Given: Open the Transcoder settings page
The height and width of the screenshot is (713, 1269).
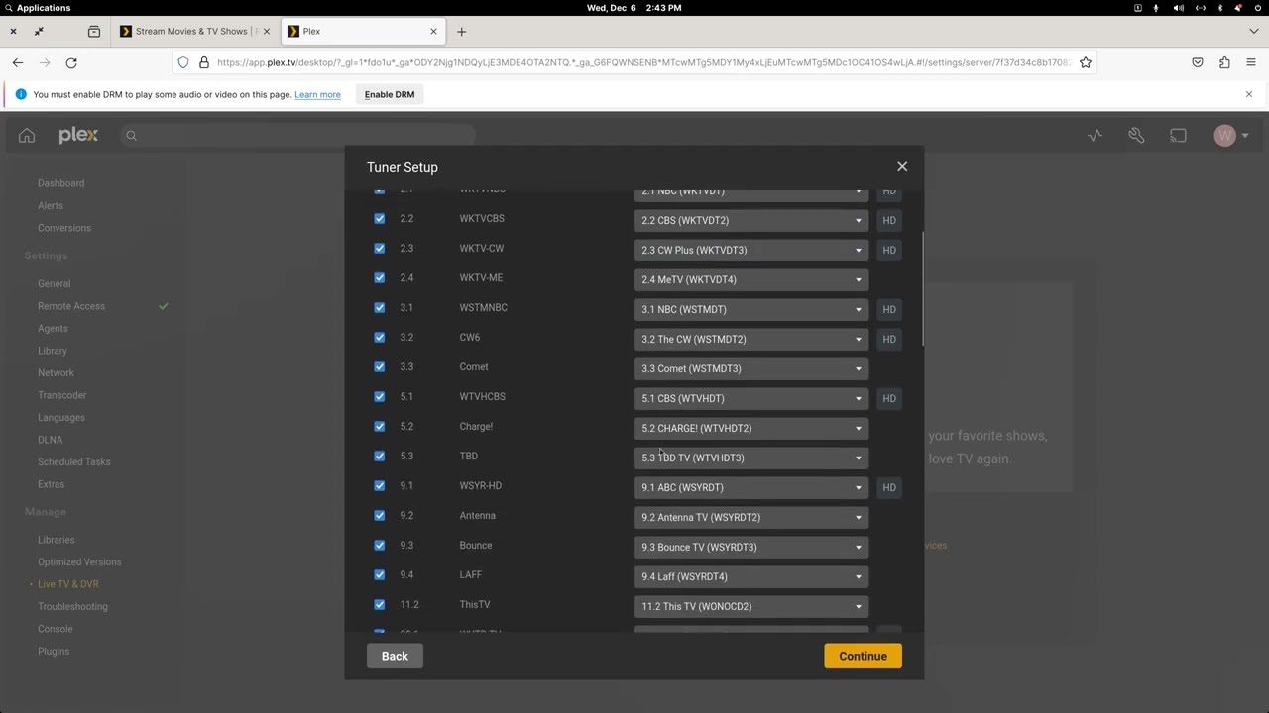Looking at the screenshot, I should [x=62, y=395].
